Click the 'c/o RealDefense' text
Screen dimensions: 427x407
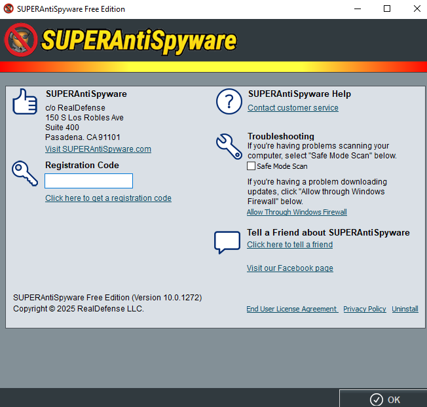click(x=75, y=108)
